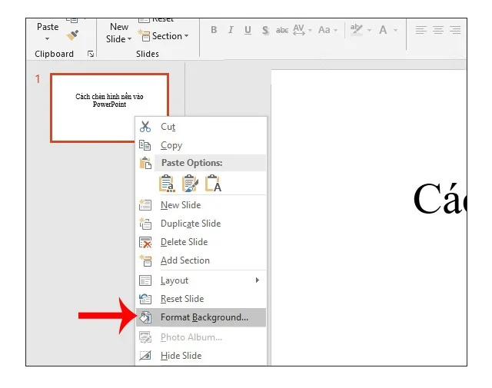The height and width of the screenshot is (388, 492).
Task: Expand the Layout submenu arrow
Action: [258, 280]
